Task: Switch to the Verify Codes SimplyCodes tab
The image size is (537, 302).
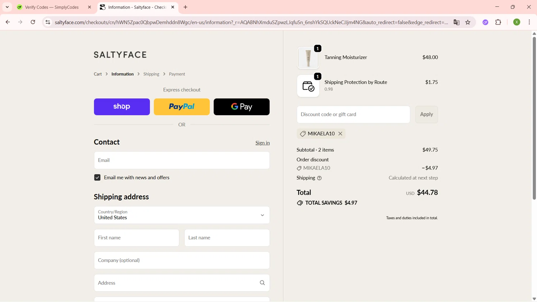Action: (52, 7)
